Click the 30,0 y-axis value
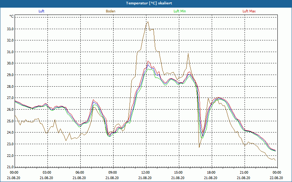Screen dimensions: 292x182 11,63
